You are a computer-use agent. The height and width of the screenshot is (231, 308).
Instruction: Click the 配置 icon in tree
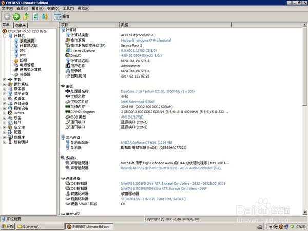pos(10,132)
